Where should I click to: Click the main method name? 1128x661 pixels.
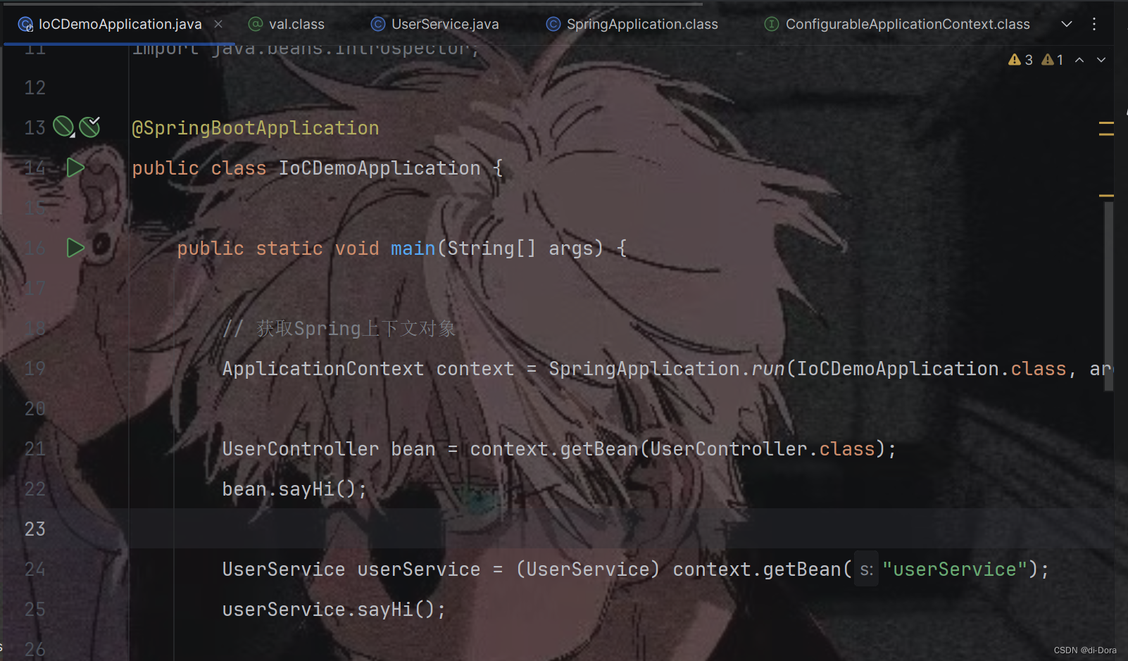(x=413, y=248)
